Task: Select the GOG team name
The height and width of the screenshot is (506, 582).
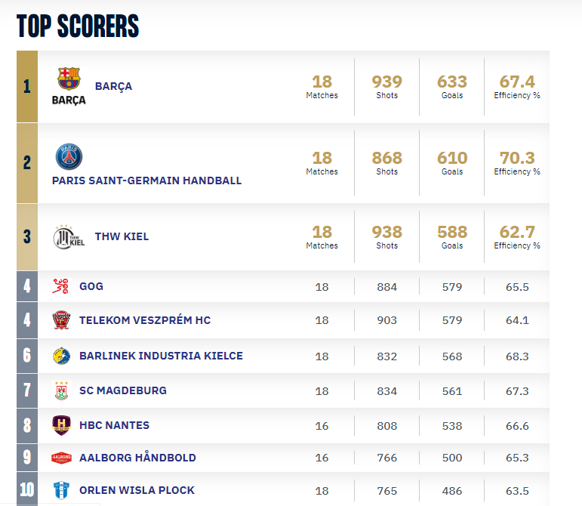Action: click(x=91, y=287)
